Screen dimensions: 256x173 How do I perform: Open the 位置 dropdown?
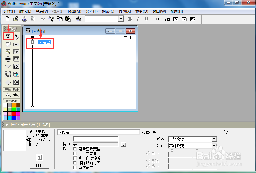pos(214,139)
